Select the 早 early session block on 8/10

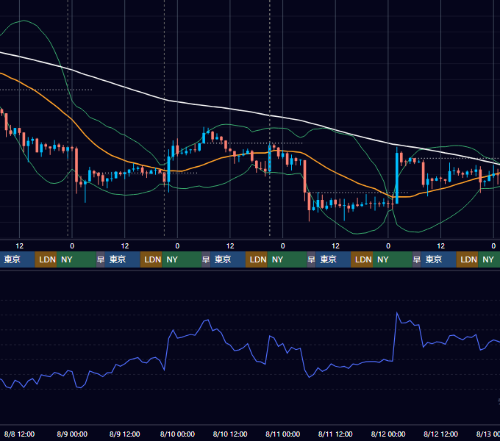tap(206, 259)
